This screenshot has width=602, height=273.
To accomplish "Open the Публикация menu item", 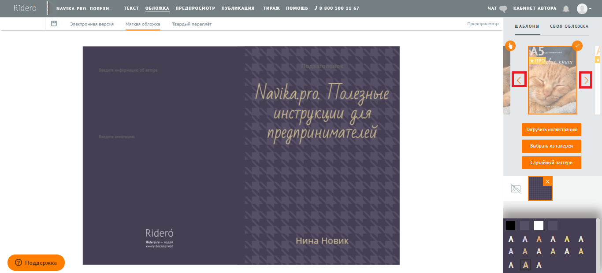I will (x=238, y=8).
